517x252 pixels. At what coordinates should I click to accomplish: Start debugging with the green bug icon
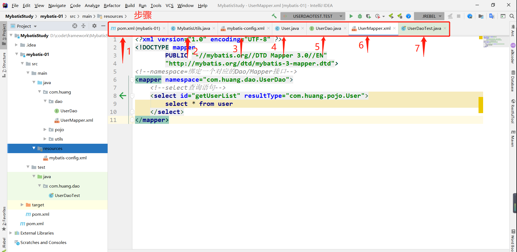pos(360,16)
